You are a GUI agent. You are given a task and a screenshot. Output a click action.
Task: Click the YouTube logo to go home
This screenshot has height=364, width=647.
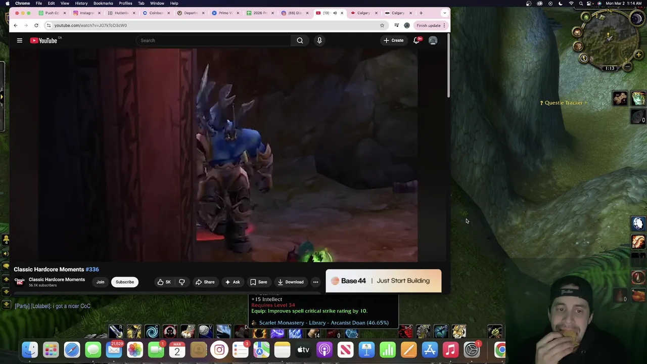pyautogui.click(x=44, y=40)
